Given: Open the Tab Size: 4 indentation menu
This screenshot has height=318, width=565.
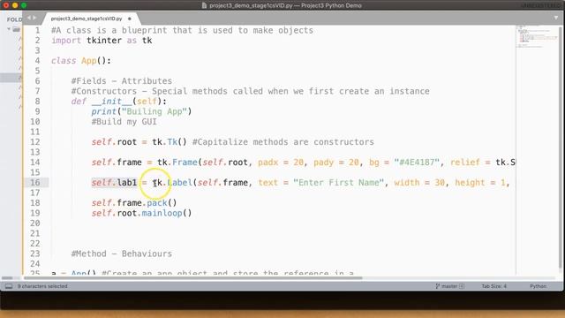Looking at the screenshot, I should (494, 286).
